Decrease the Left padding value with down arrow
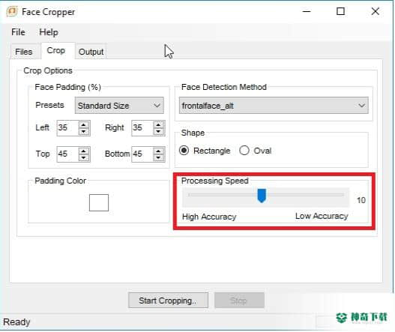 click(x=84, y=131)
